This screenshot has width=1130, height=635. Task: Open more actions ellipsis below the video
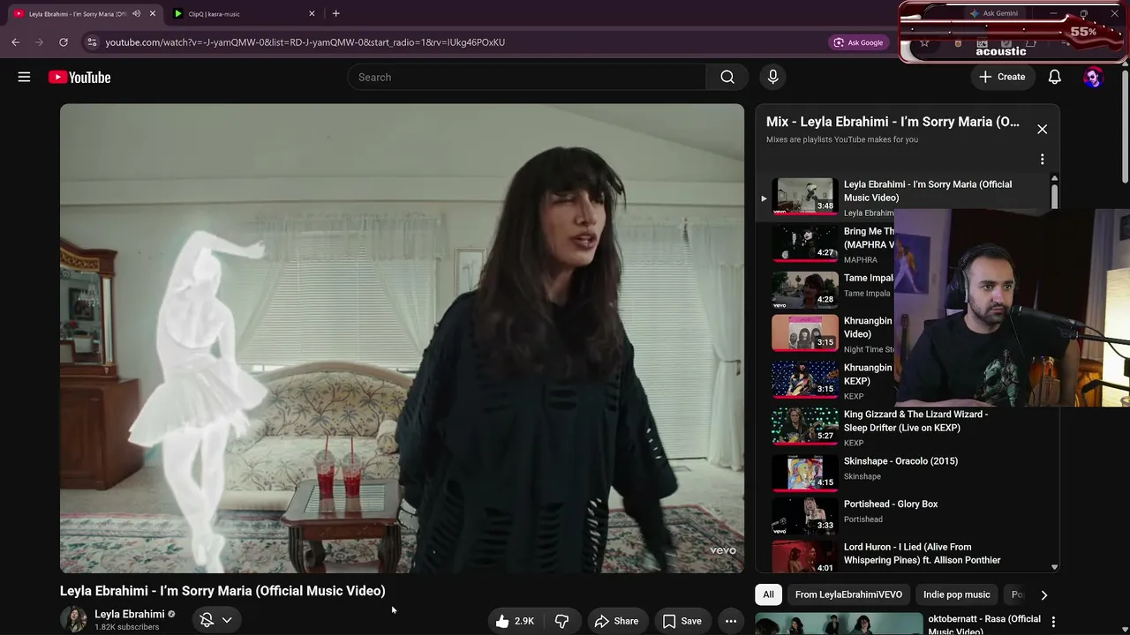point(730,621)
